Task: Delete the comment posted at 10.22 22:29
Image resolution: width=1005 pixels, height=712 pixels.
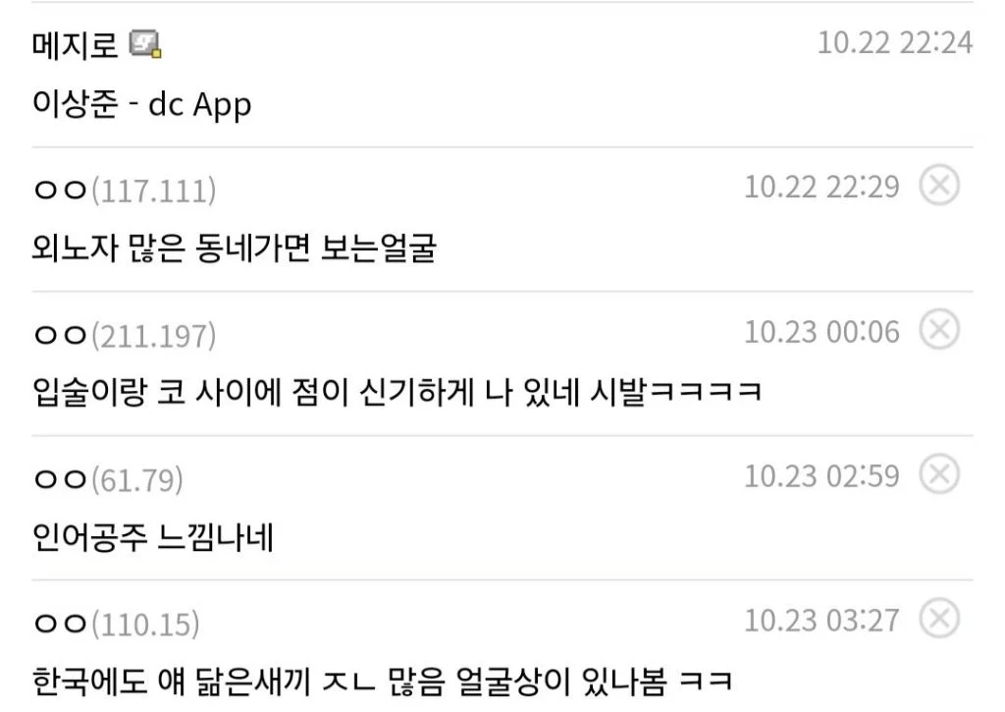Action: pyautogui.click(x=939, y=186)
